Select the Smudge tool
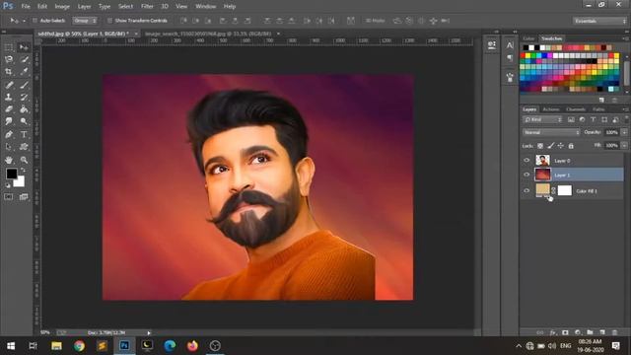Screen dimensions: 631x355 (x=9, y=121)
